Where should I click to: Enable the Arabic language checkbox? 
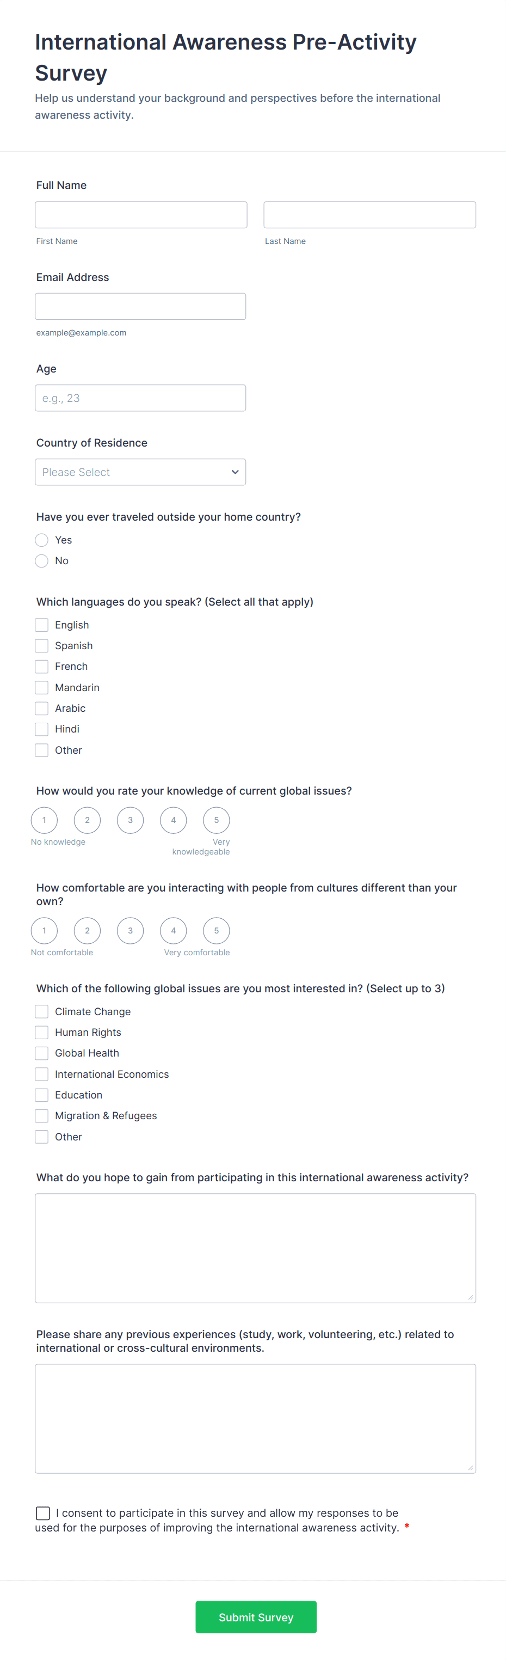41,707
